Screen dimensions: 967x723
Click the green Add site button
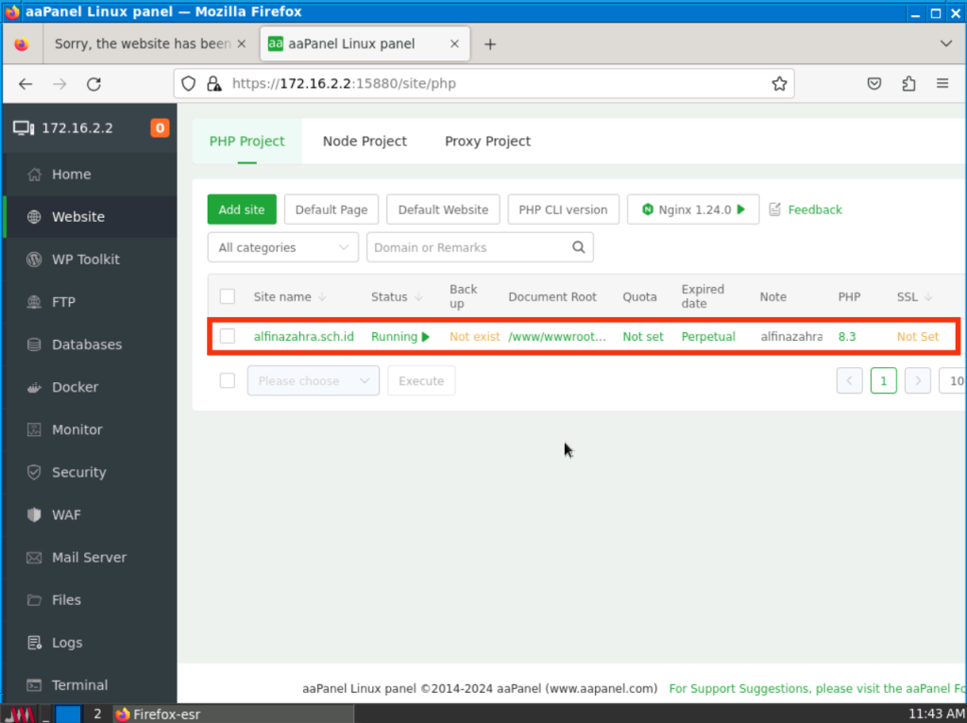pyautogui.click(x=242, y=210)
